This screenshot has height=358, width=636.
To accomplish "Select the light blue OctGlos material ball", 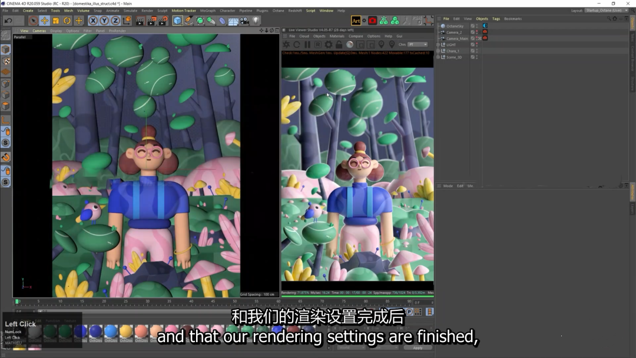I will (x=111, y=332).
